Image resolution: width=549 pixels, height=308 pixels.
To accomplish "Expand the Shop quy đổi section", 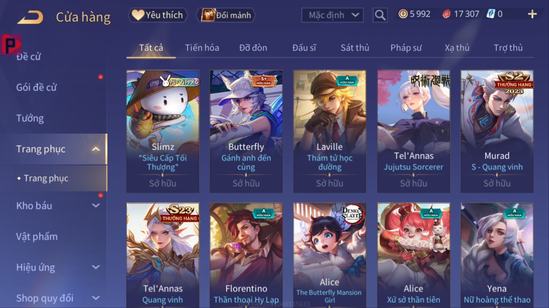I will click(96, 298).
